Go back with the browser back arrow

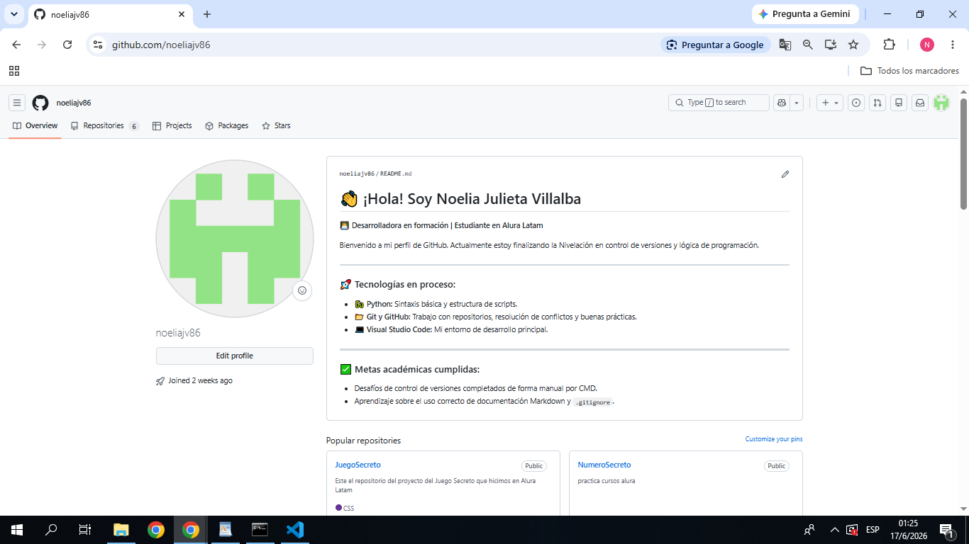click(16, 45)
